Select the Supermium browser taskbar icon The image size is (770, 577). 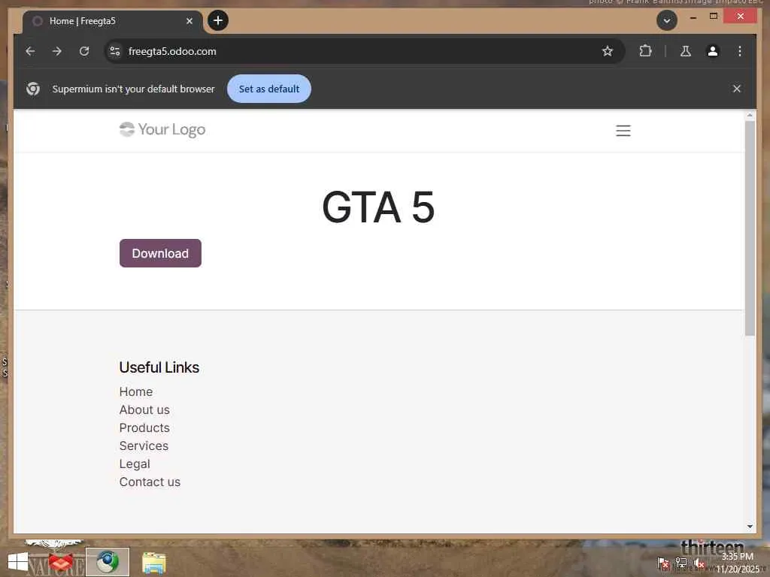[x=107, y=562]
